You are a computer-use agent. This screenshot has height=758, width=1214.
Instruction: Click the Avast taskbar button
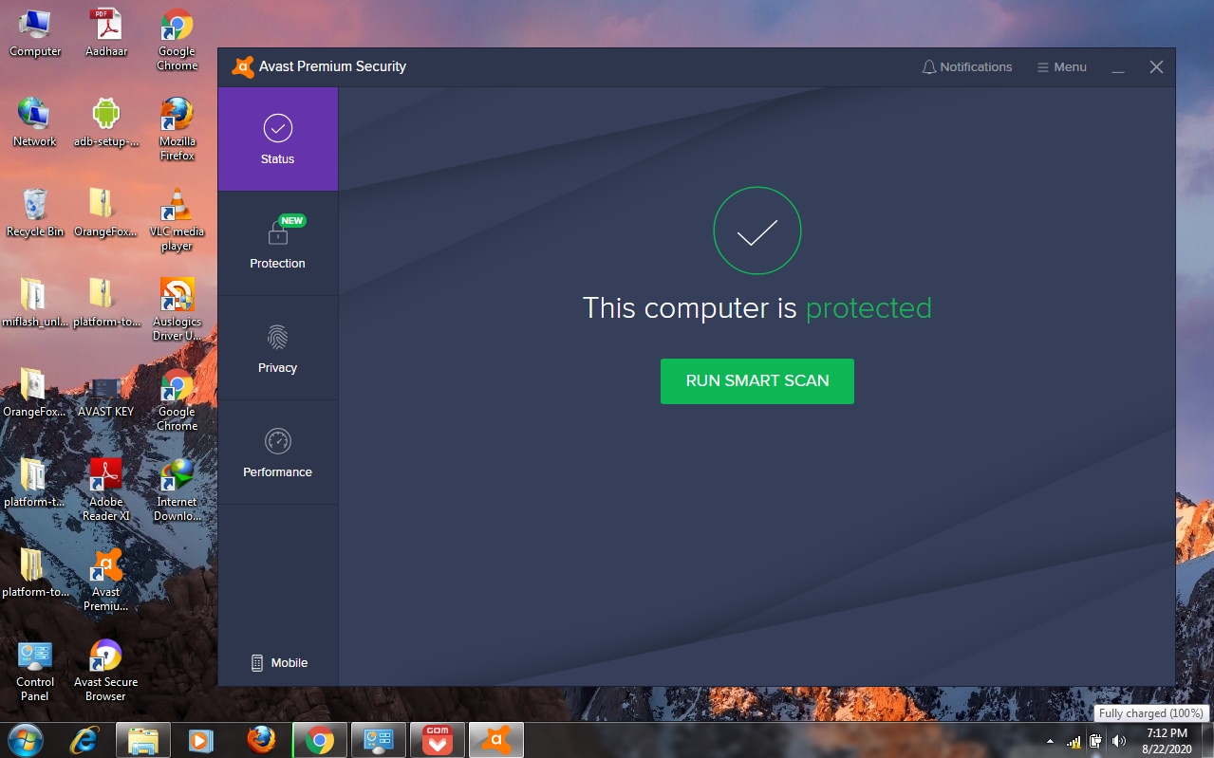(x=496, y=740)
